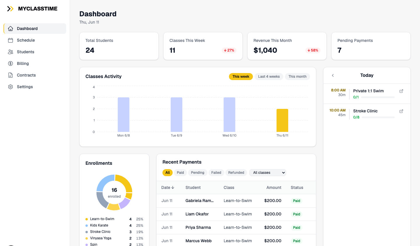Select the Gabriela Ram... payment row name
The image size is (420, 246).
coord(199,201)
